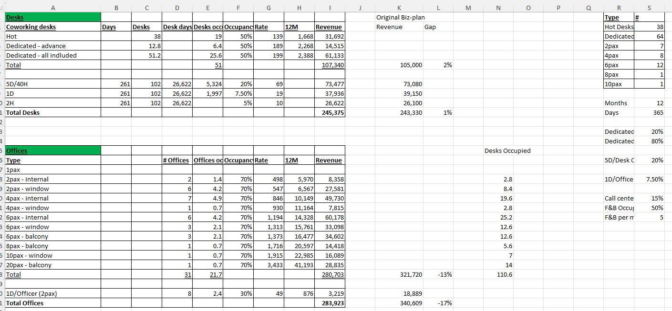Select the Desks Occupied label
The height and width of the screenshot is (311, 672).
coord(507,150)
